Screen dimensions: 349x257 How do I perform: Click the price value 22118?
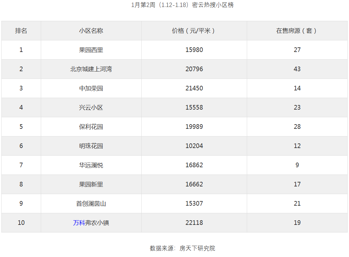(x=194, y=223)
